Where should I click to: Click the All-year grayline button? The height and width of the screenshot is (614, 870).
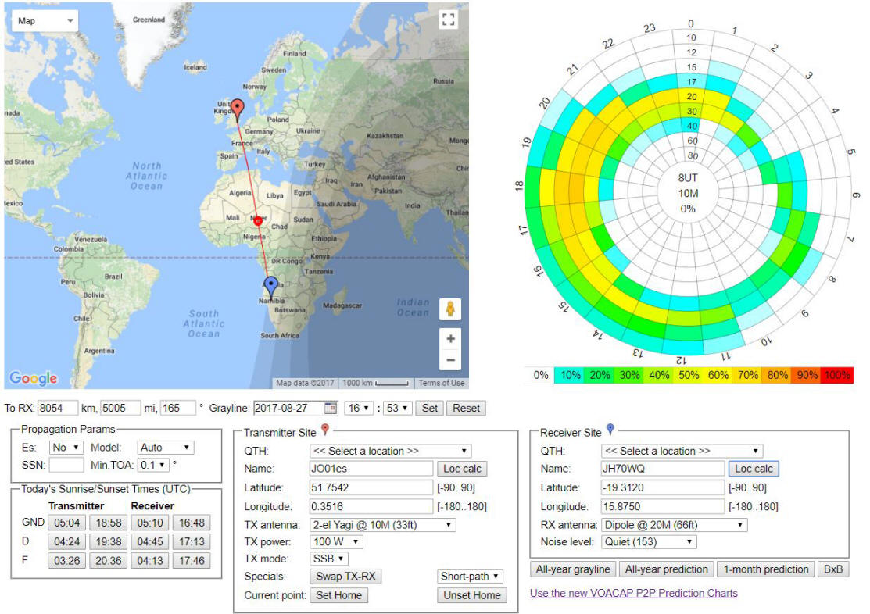tap(573, 569)
